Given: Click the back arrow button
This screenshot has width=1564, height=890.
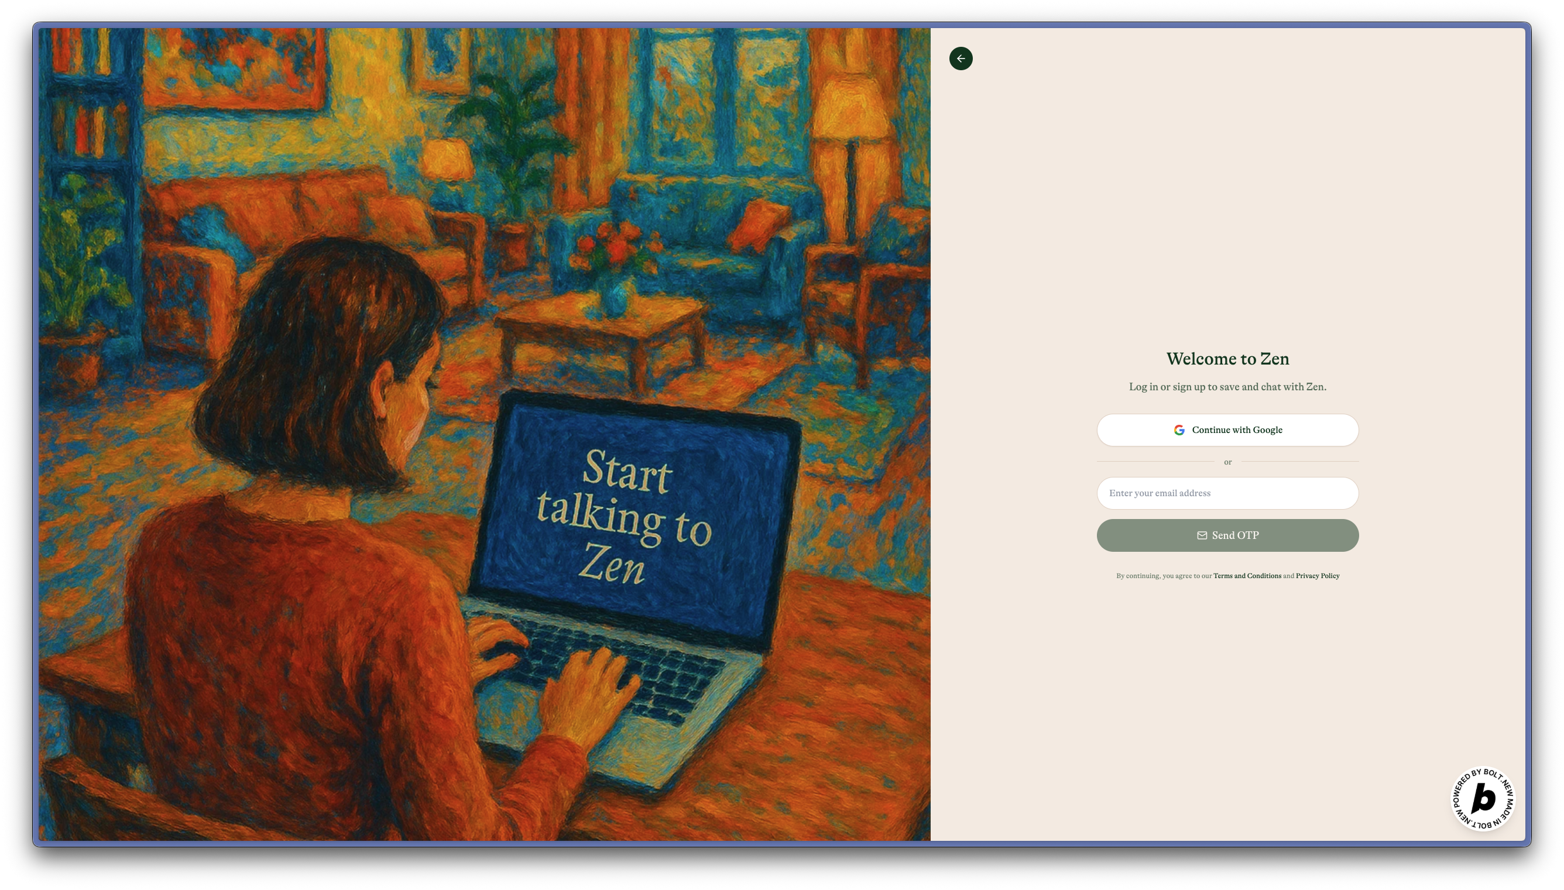Looking at the screenshot, I should pyautogui.click(x=961, y=59).
